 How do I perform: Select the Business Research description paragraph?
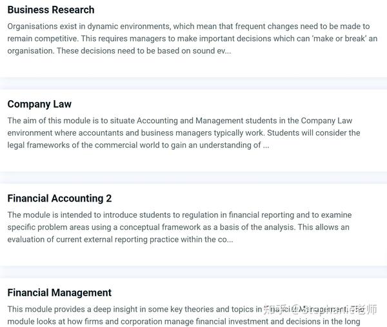tap(192, 39)
